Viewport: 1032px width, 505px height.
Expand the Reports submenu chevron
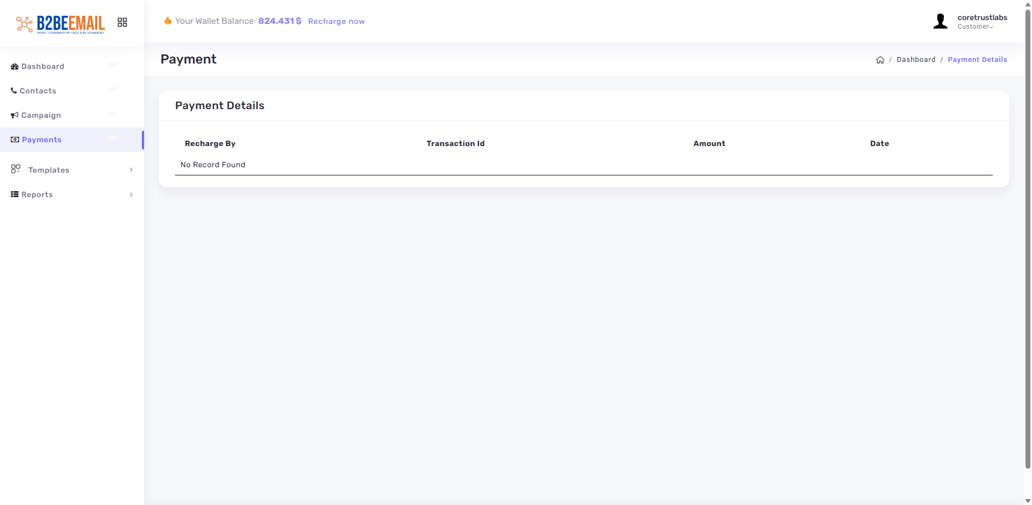click(x=131, y=194)
